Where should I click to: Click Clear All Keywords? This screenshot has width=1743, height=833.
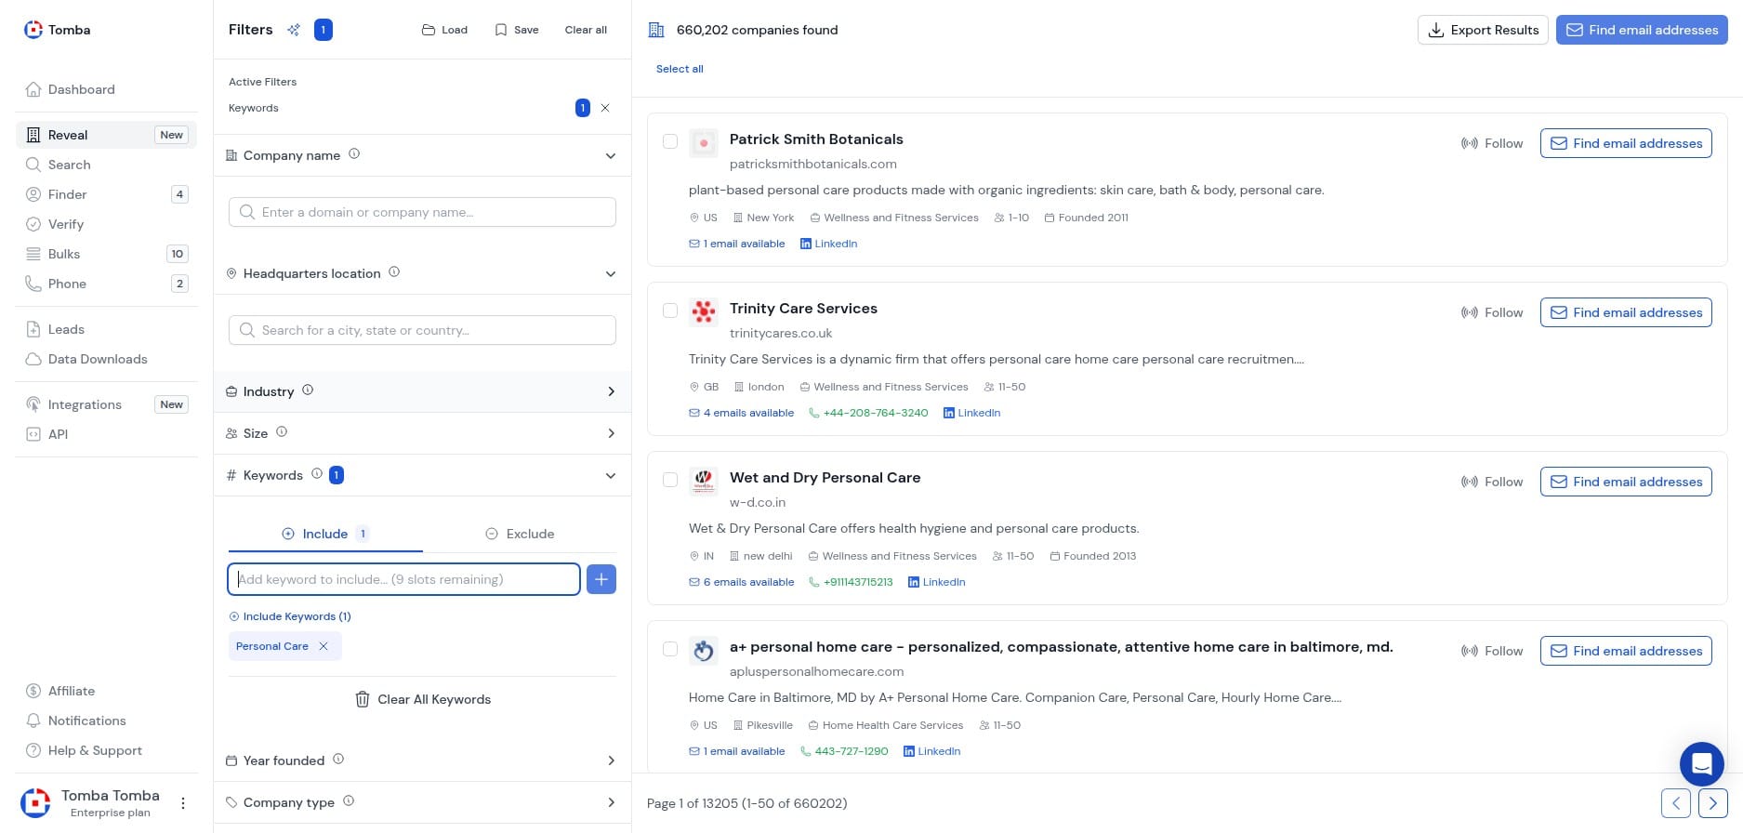(423, 699)
